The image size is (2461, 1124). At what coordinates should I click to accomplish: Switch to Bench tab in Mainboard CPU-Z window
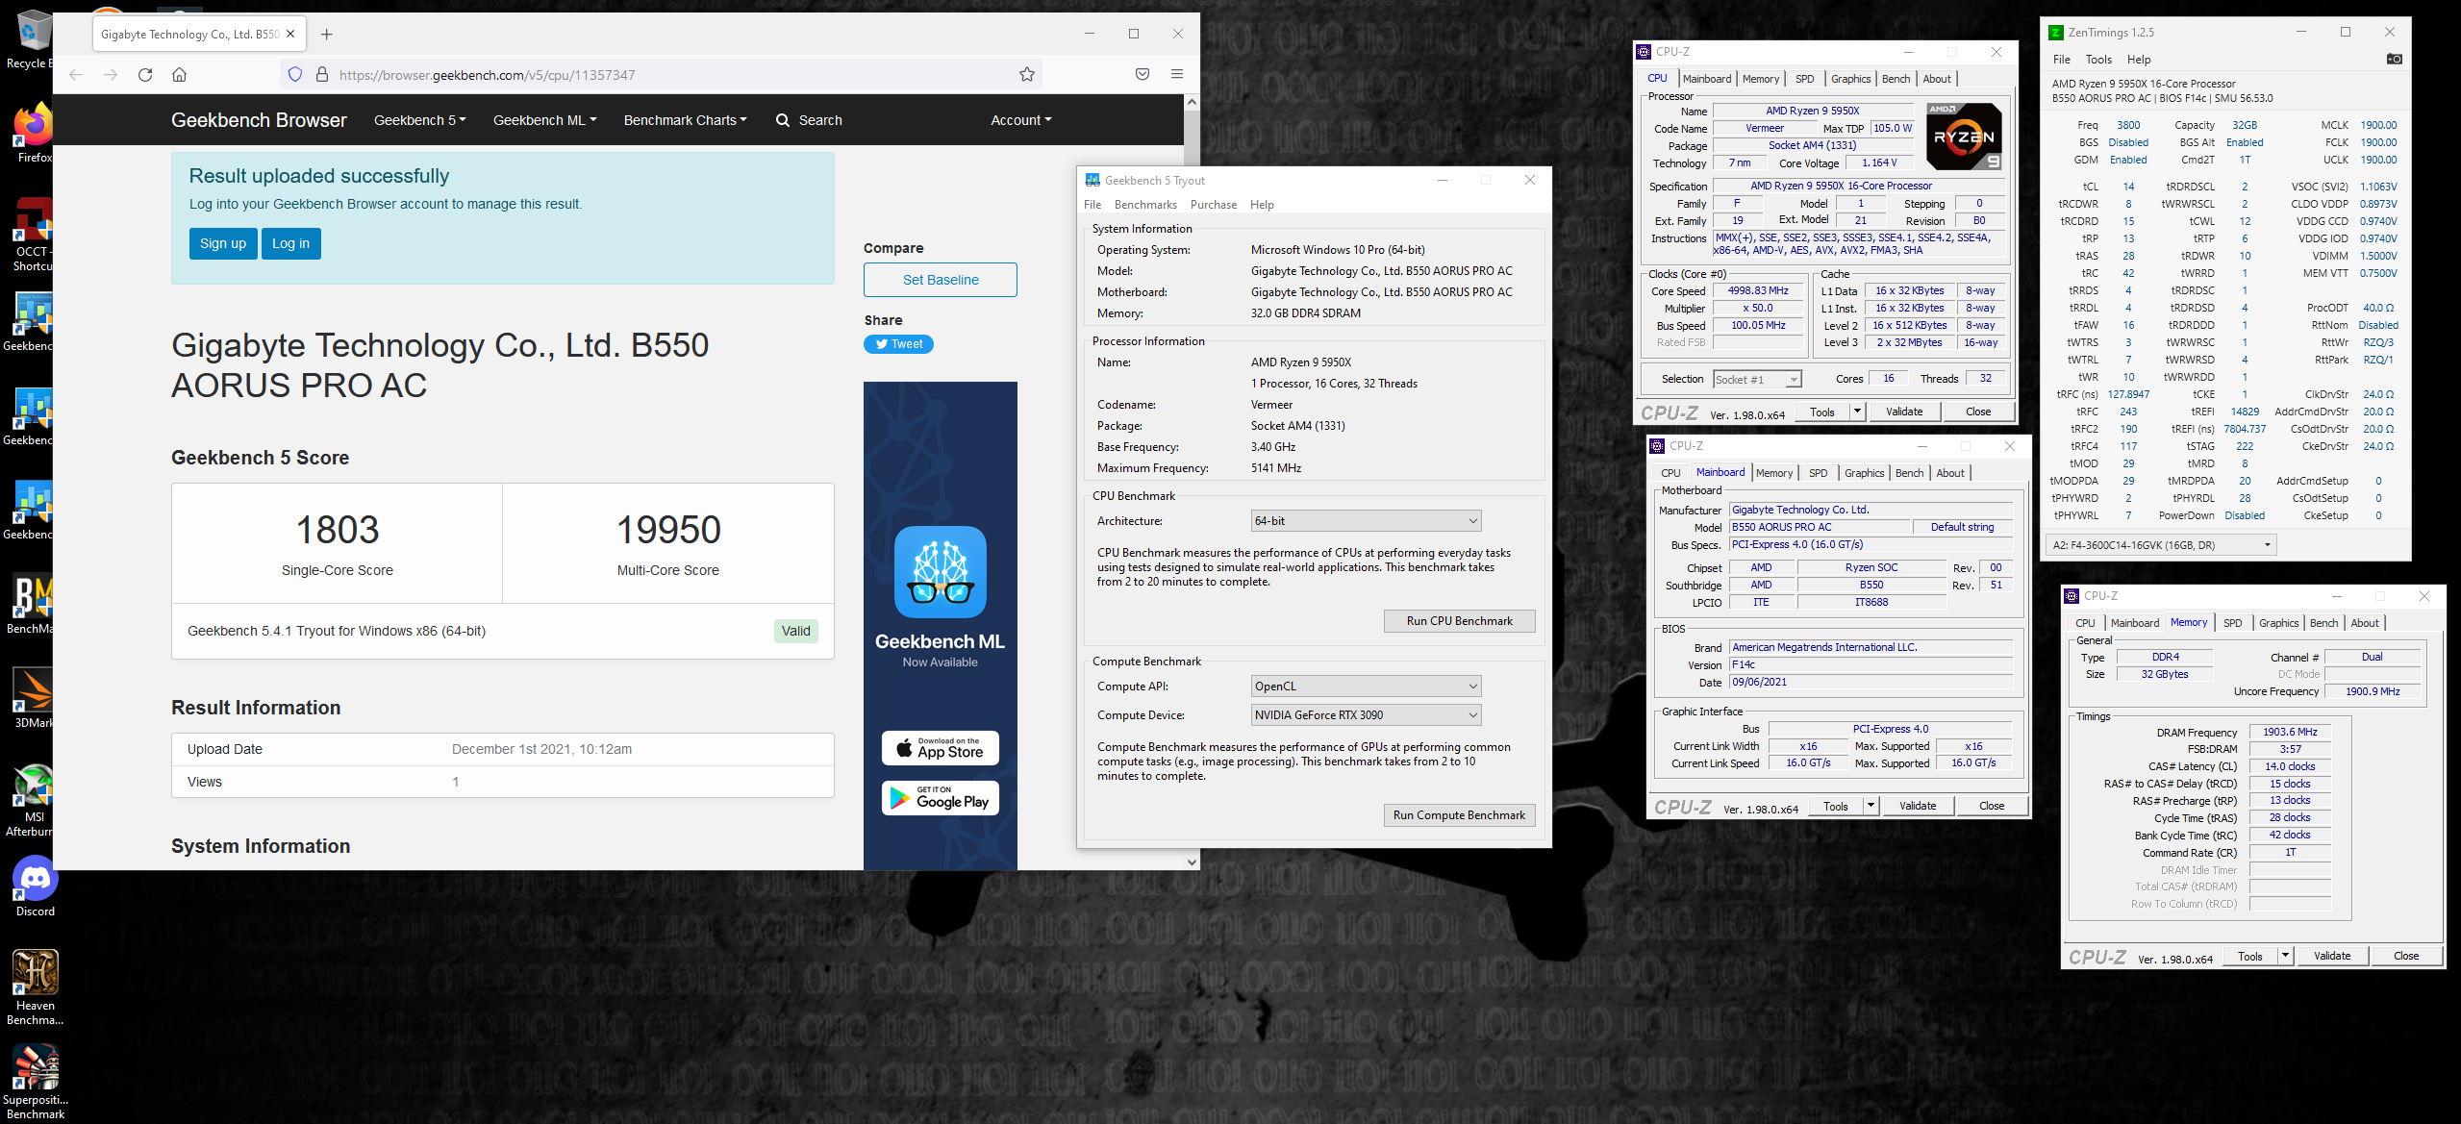coord(1909,473)
